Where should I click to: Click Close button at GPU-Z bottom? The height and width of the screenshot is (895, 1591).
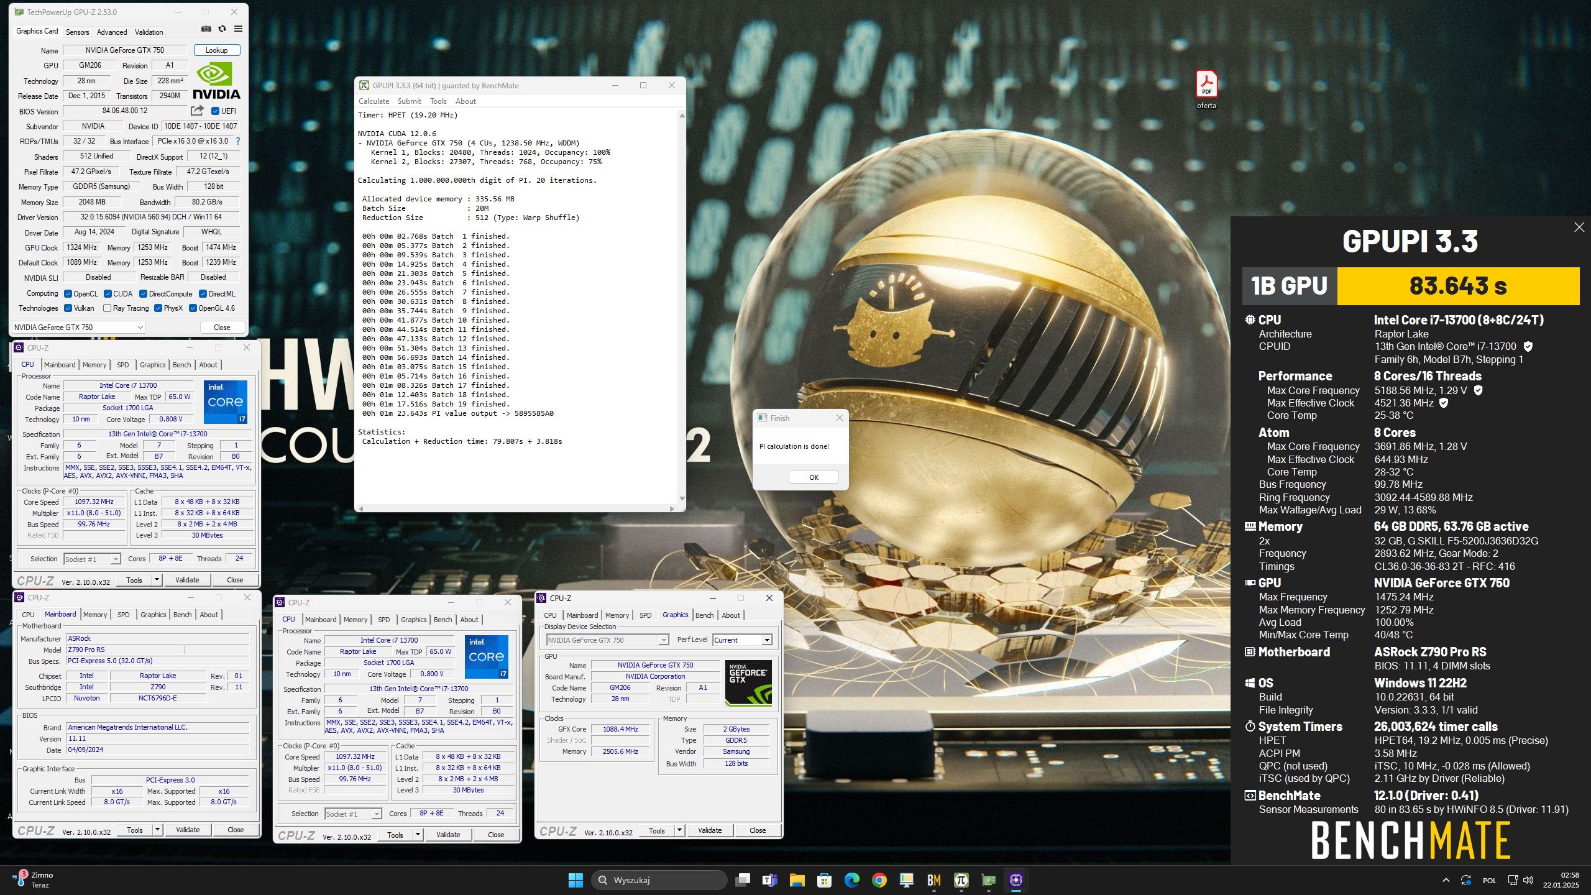(222, 328)
